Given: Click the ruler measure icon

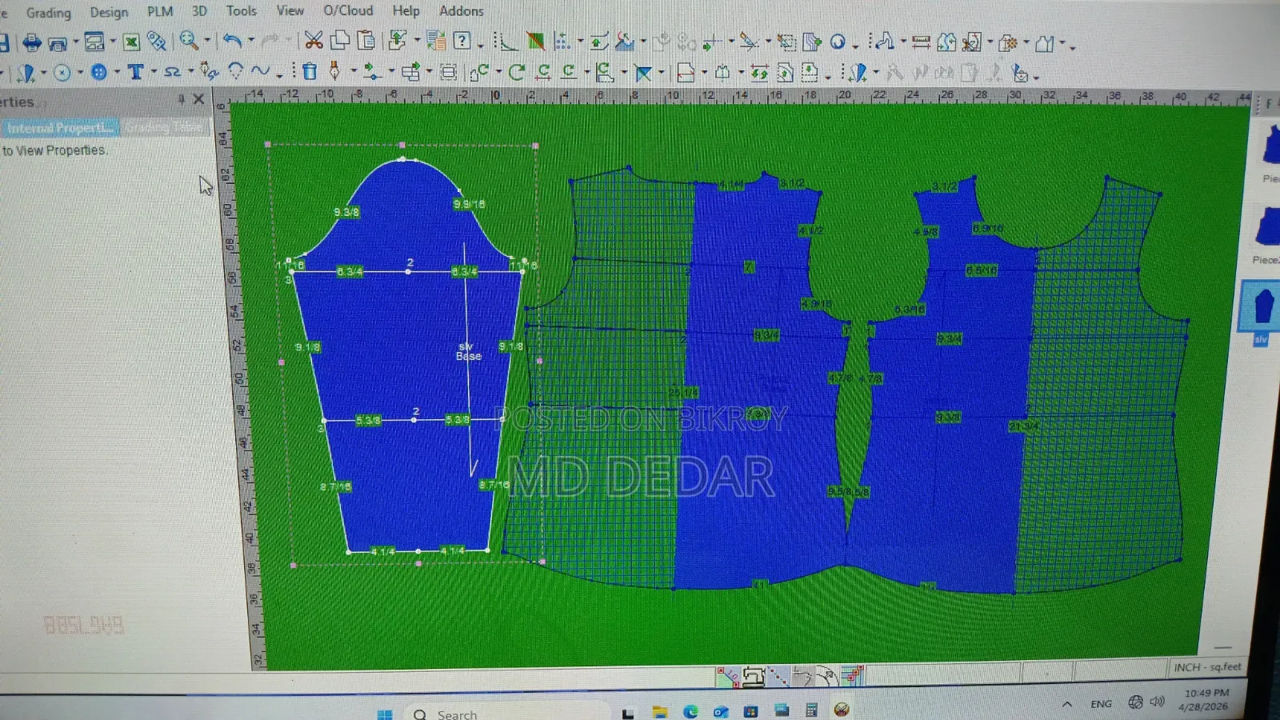Looking at the screenshot, I should coord(921,42).
